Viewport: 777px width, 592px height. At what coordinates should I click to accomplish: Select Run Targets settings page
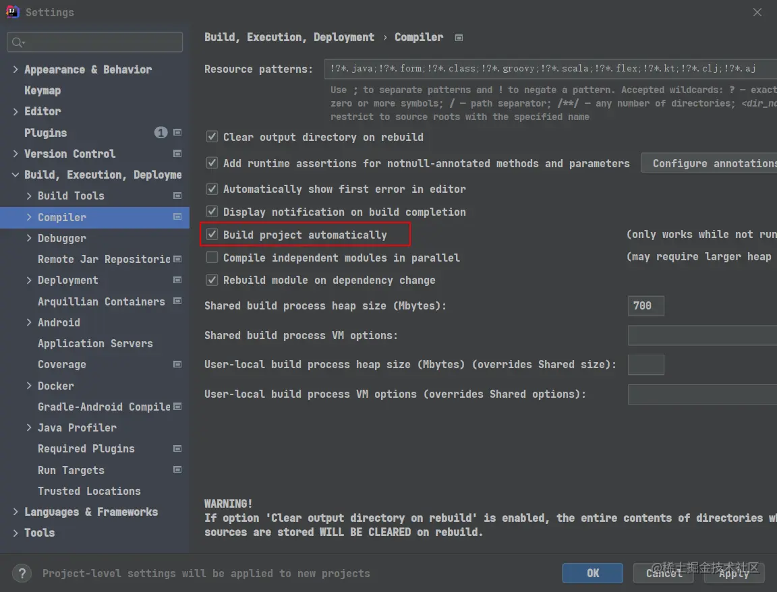pyautogui.click(x=71, y=470)
